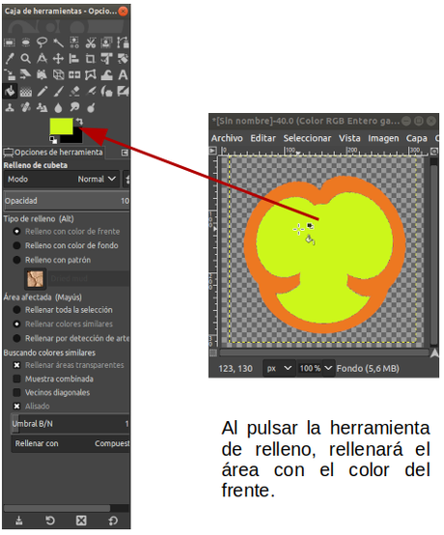Image resolution: width=444 pixels, height=535 pixels.
Task: Select the Paintbrush tool
Action: click(58, 91)
